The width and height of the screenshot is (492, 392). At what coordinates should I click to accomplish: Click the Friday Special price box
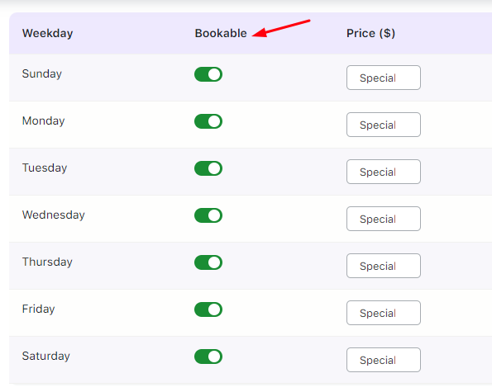[x=384, y=313]
